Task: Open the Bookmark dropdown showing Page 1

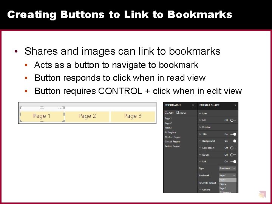Action: click(x=227, y=175)
